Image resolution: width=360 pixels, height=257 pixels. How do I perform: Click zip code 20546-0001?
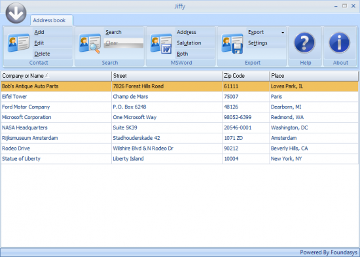[x=246, y=128]
